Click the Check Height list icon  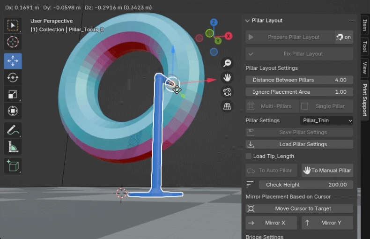click(x=250, y=184)
